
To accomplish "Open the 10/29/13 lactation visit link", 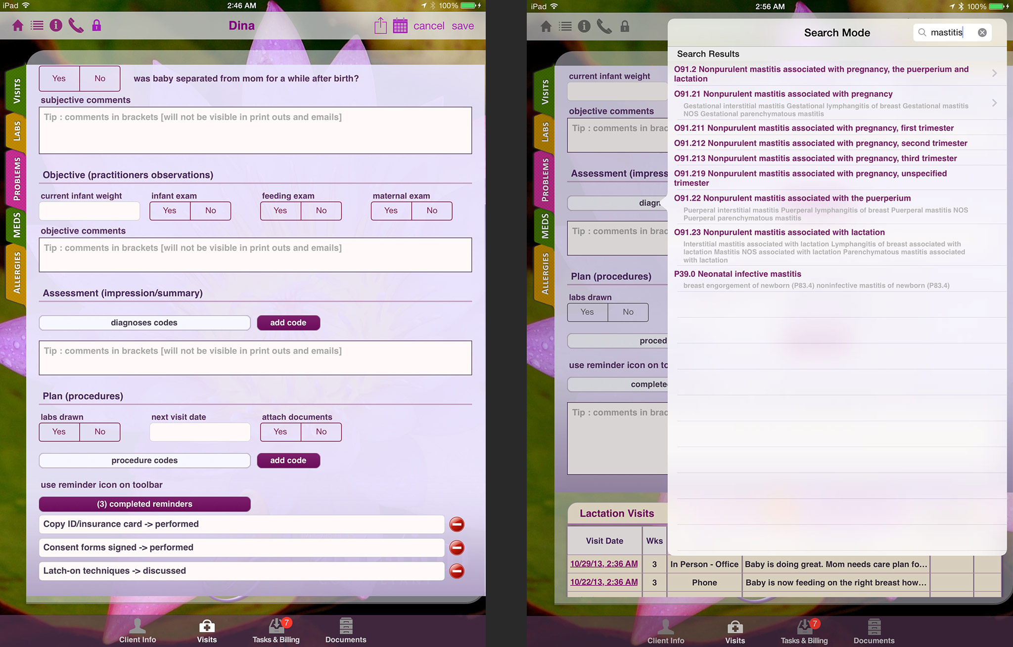I will pyautogui.click(x=603, y=563).
